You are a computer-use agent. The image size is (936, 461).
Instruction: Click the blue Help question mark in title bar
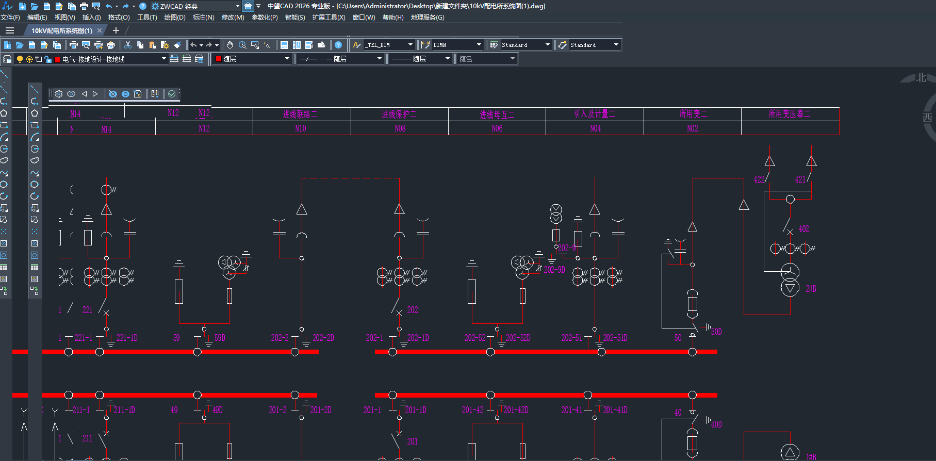[143, 6]
